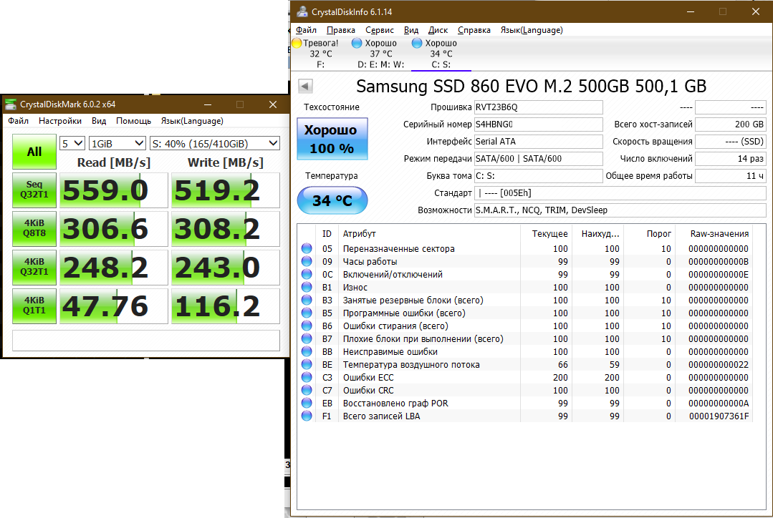Click the Всего хост-записей value 200 GB
The image size is (773, 518).
point(731,124)
